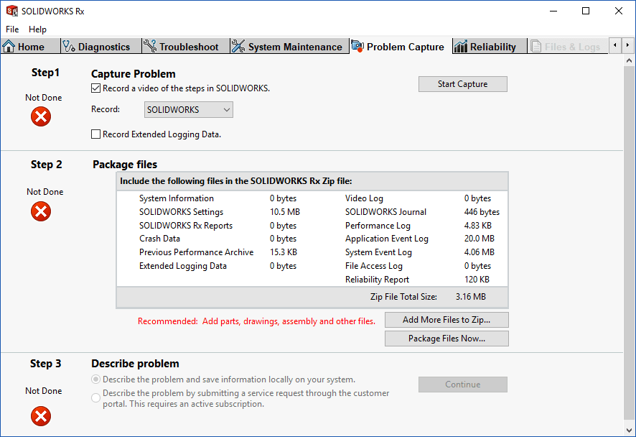Click the 446 bytes journal size value

[482, 212]
